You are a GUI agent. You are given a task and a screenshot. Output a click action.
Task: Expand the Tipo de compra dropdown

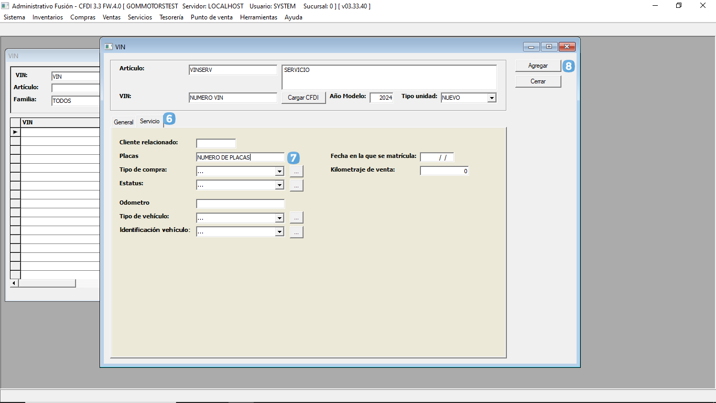click(279, 171)
